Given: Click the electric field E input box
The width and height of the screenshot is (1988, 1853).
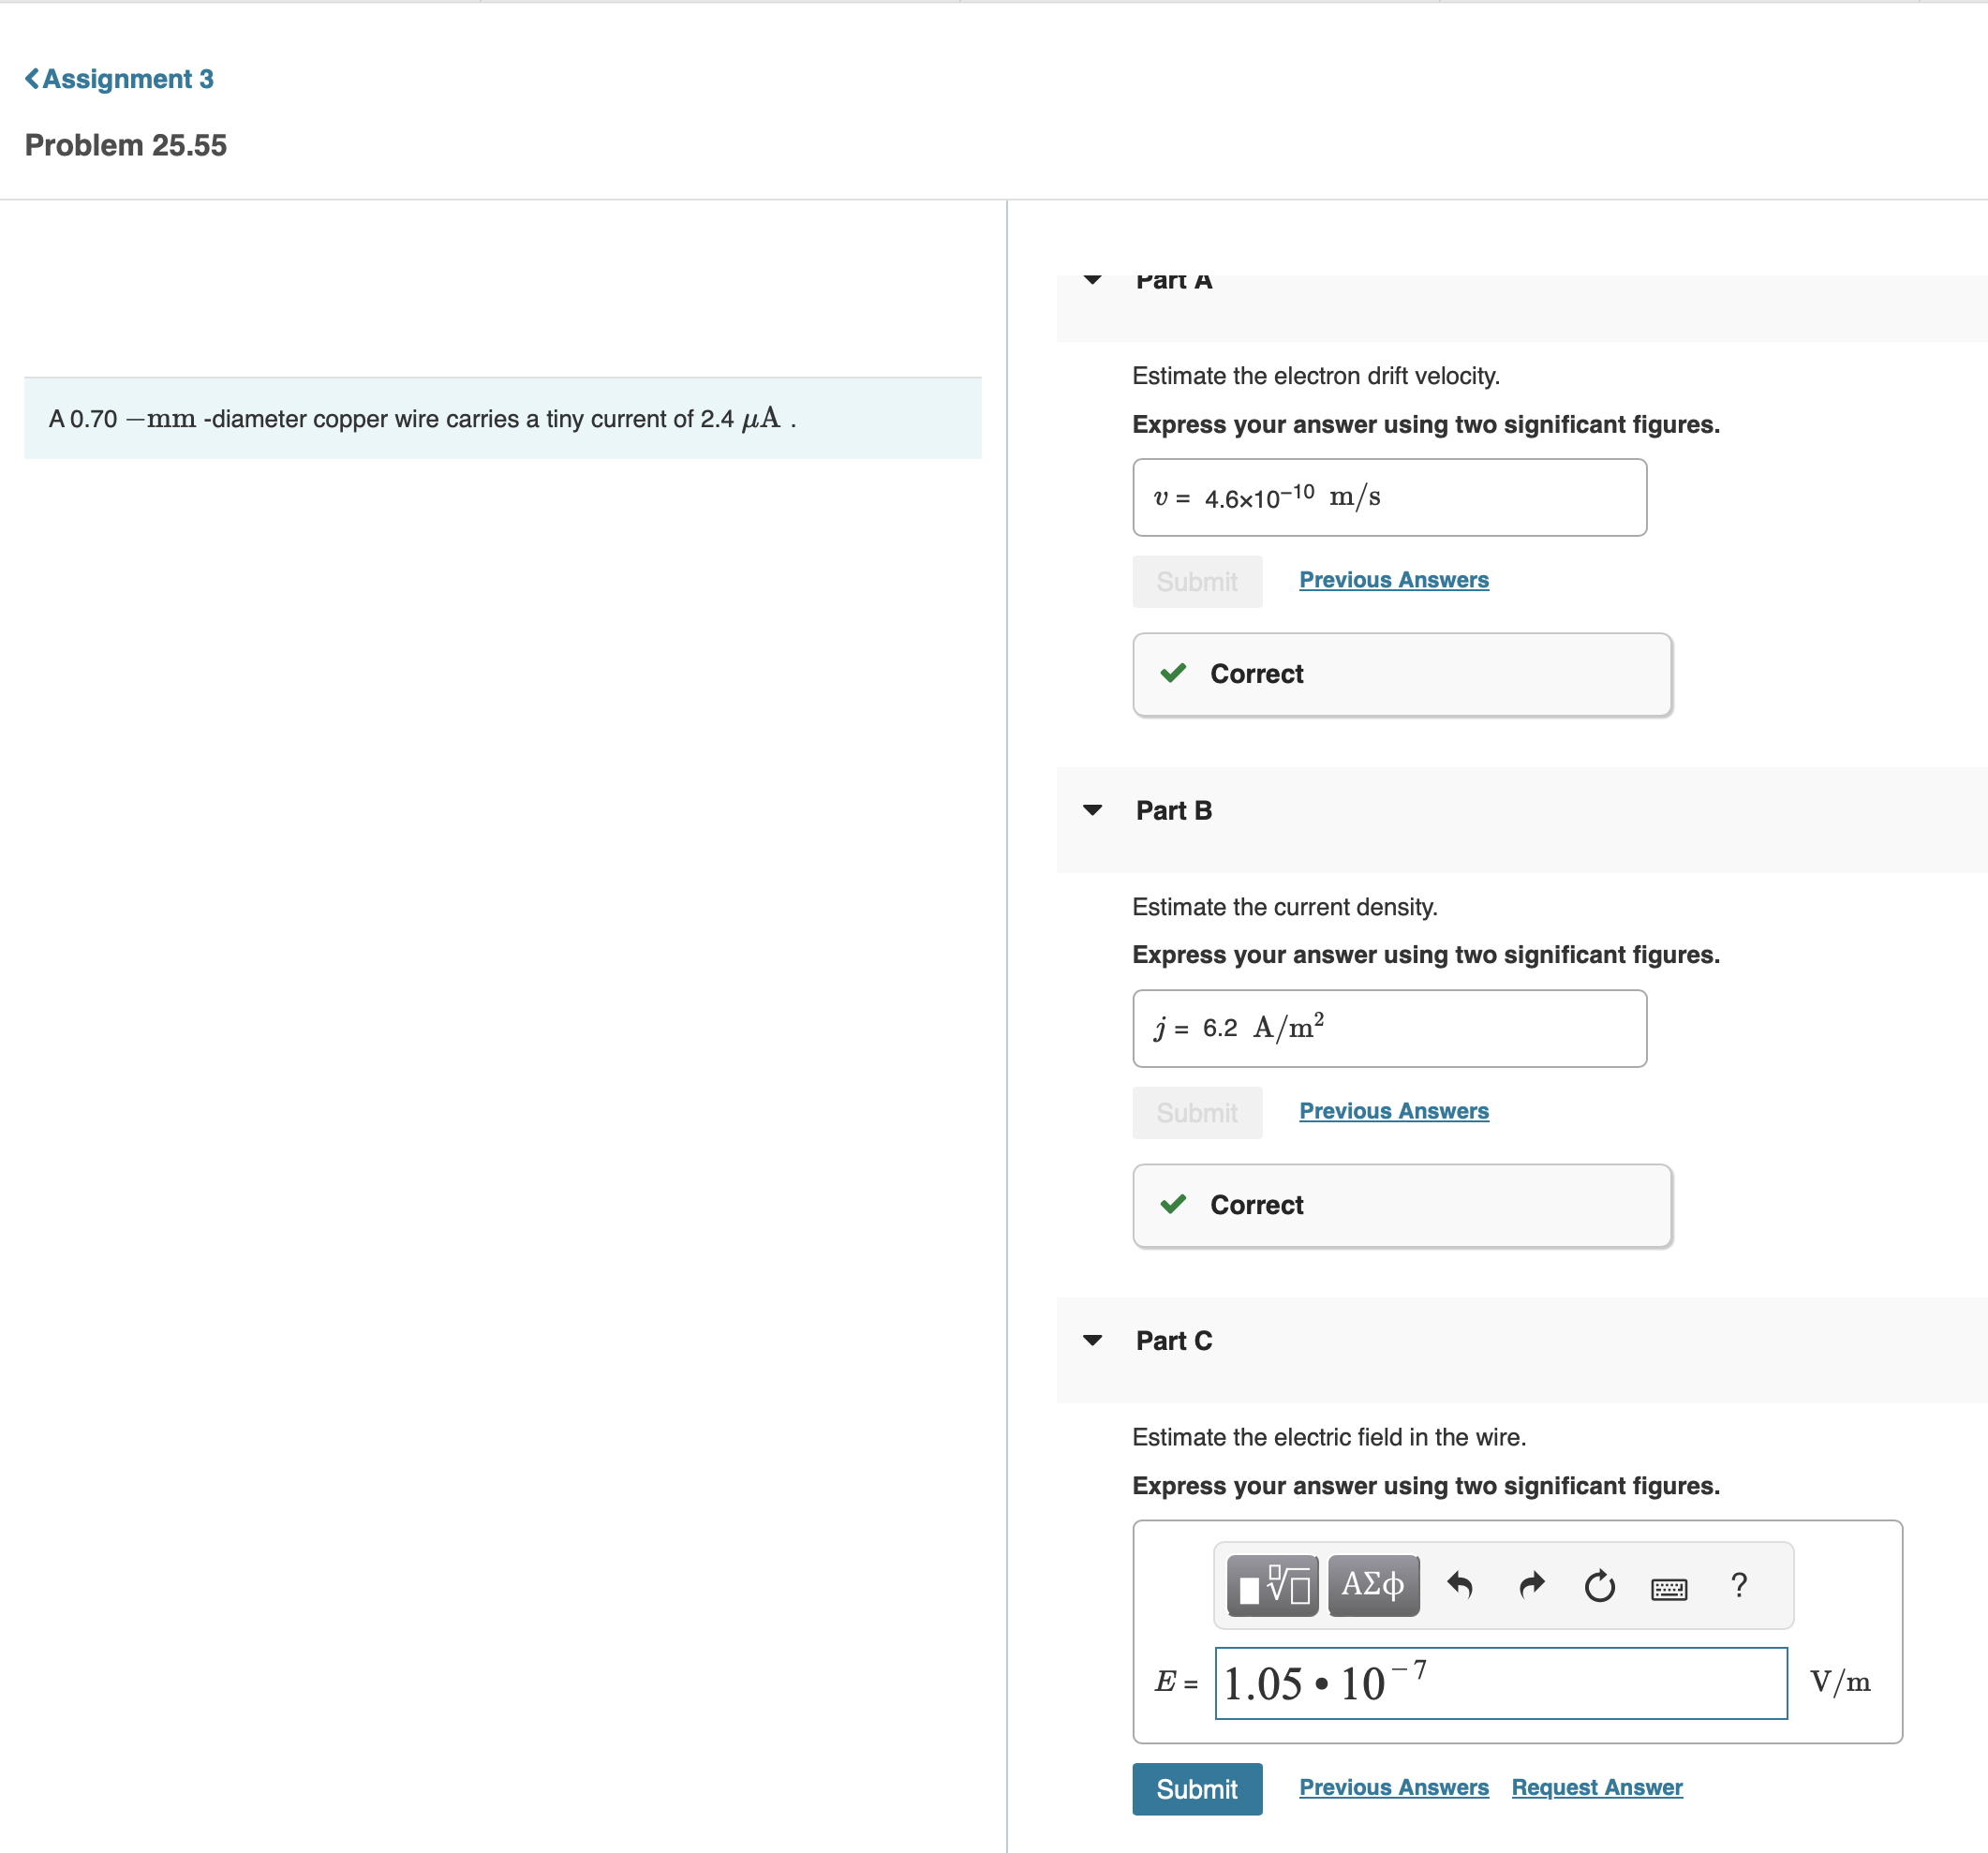Looking at the screenshot, I should point(1500,1683).
